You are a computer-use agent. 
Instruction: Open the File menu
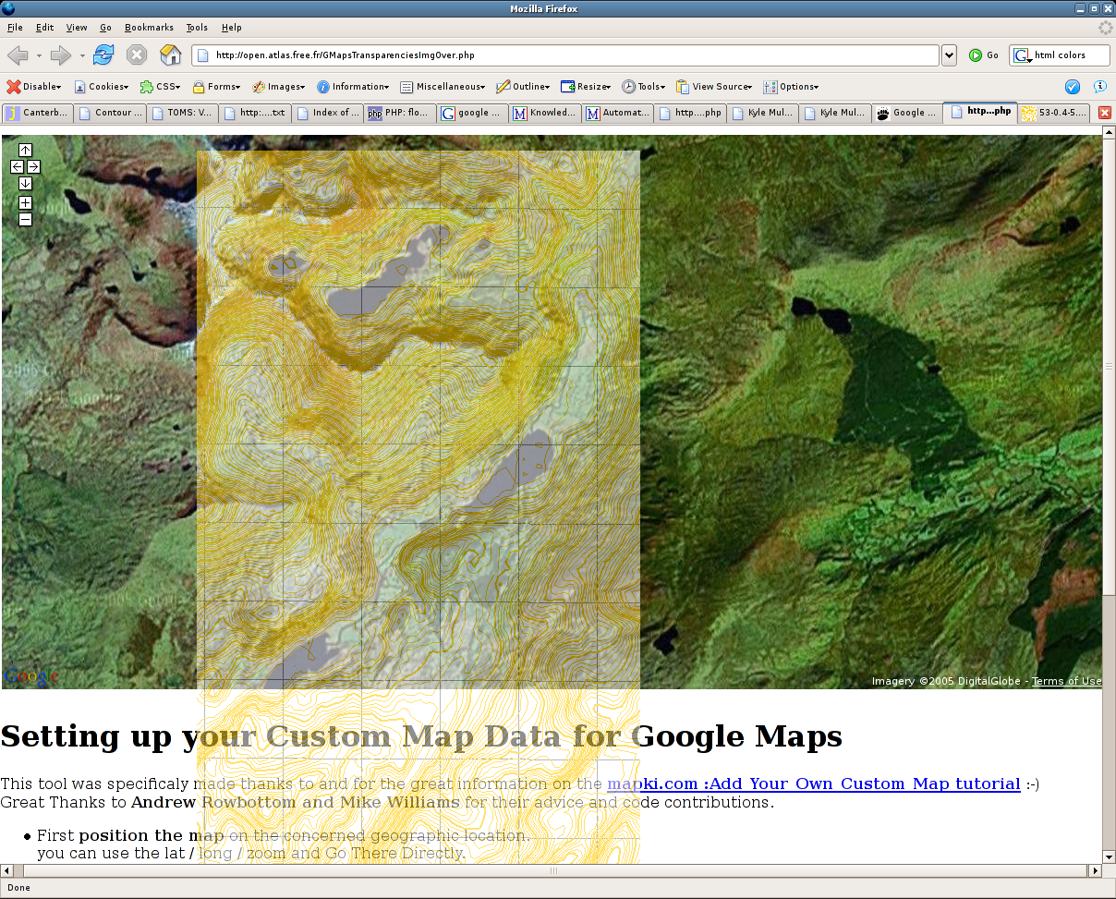[15, 28]
